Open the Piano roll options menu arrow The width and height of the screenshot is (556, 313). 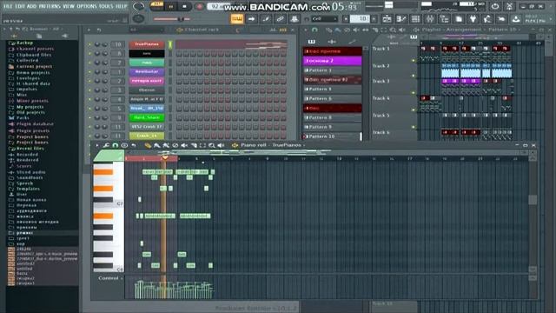(96, 145)
